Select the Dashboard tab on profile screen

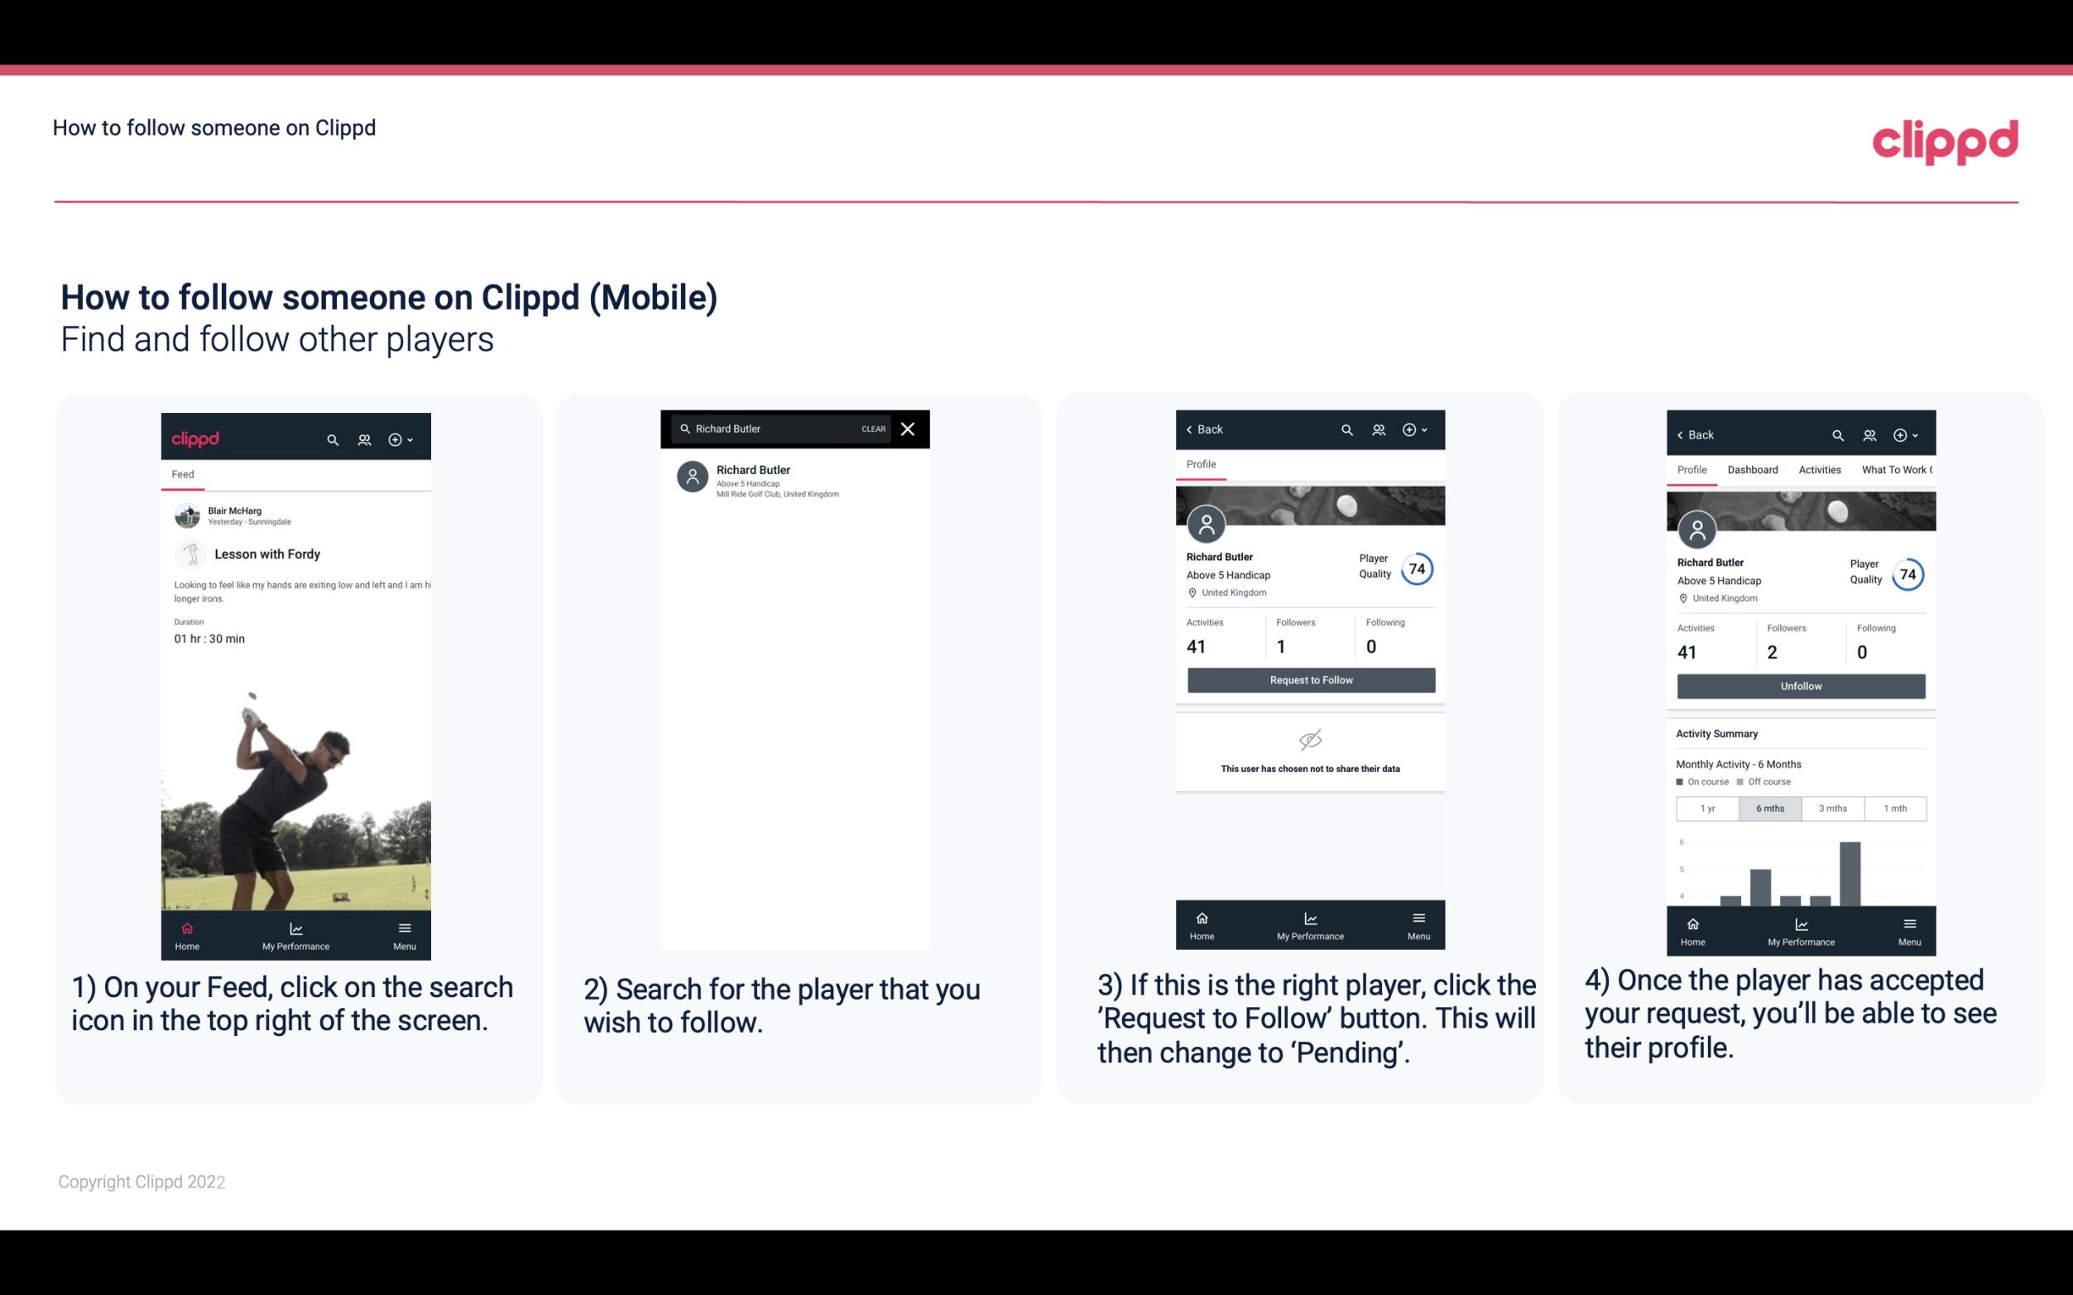point(1753,470)
